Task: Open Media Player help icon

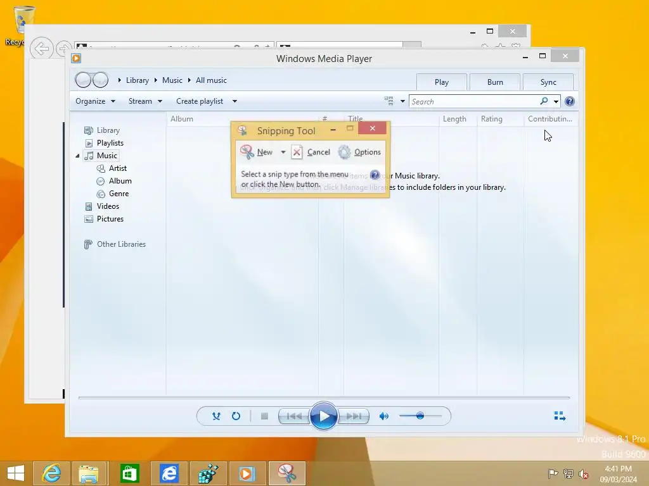Action: pos(570,101)
